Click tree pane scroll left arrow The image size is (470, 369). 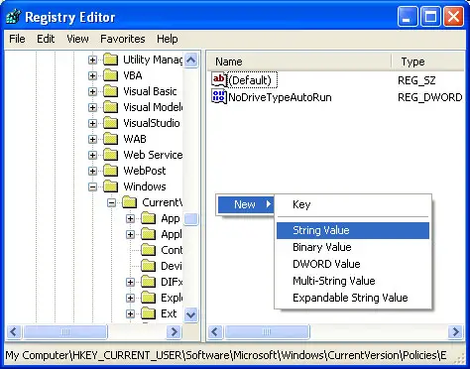14,331
